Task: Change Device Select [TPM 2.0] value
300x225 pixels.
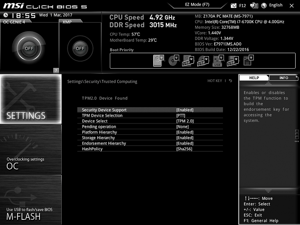Action: pyautogui.click(x=185, y=121)
